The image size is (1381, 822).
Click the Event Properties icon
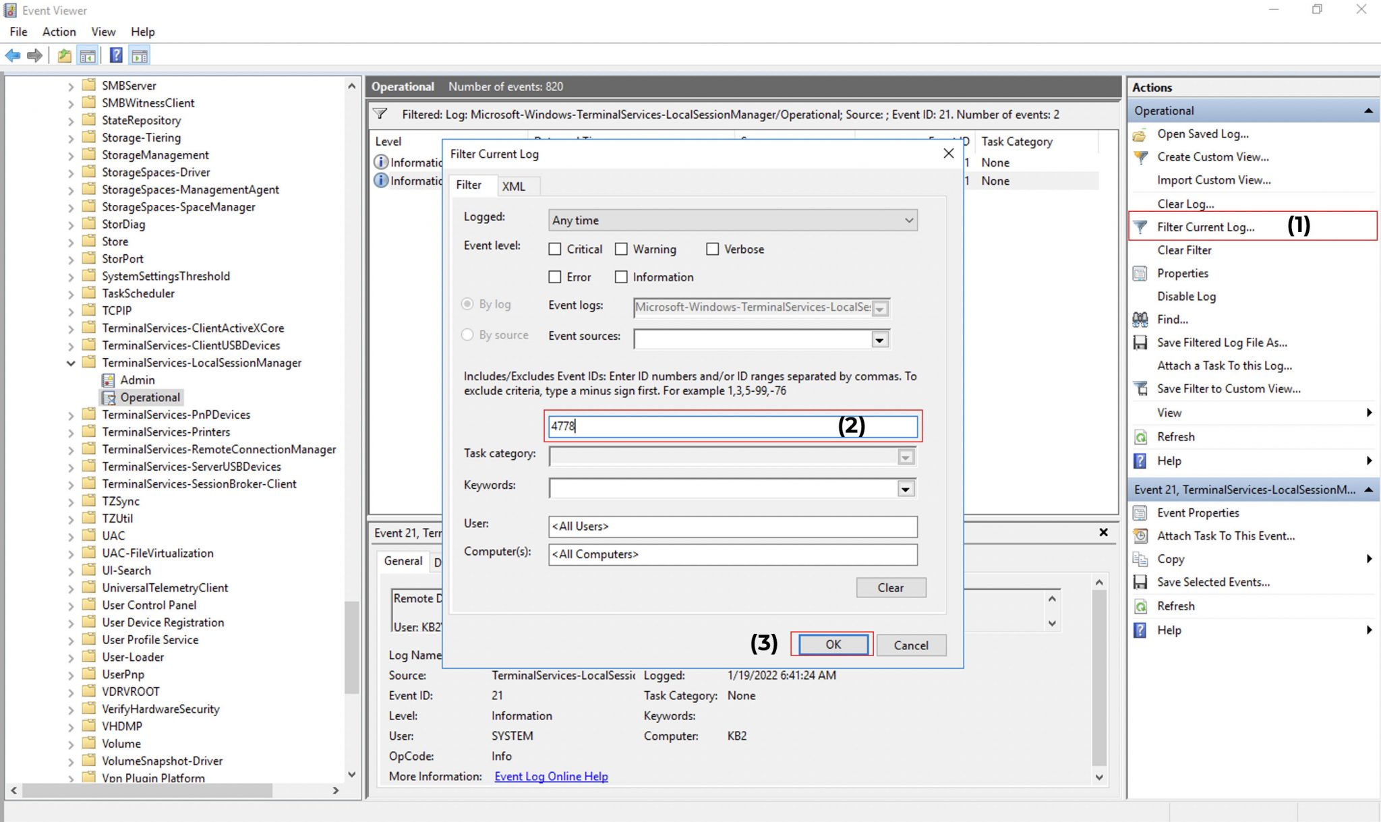point(1140,512)
